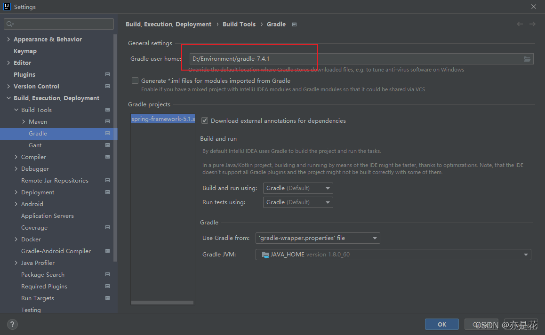The height and width of the screenshot is (335, 545).
Task: Expand the Editor section
Action: pos(8,63)
